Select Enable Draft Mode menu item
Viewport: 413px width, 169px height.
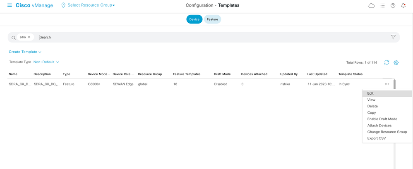(x=387, y=119)
